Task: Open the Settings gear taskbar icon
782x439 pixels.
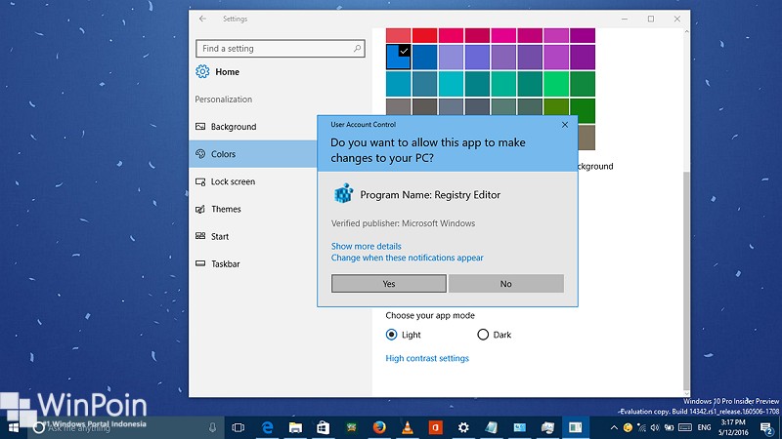Action: [x=463, y=427]
